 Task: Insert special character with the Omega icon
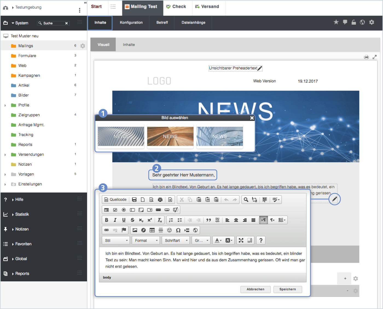[178, 230]
